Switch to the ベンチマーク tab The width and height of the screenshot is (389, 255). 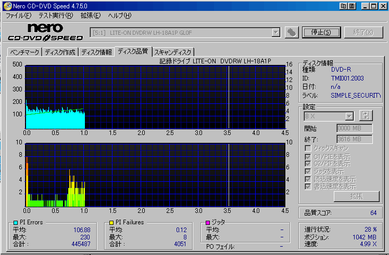24,52
